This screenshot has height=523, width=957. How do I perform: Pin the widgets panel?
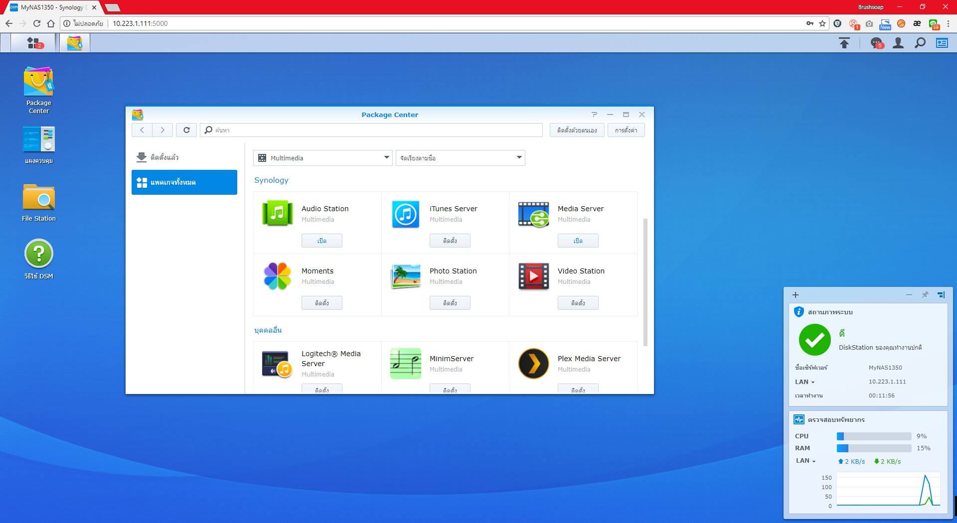(x=925, y=295)
